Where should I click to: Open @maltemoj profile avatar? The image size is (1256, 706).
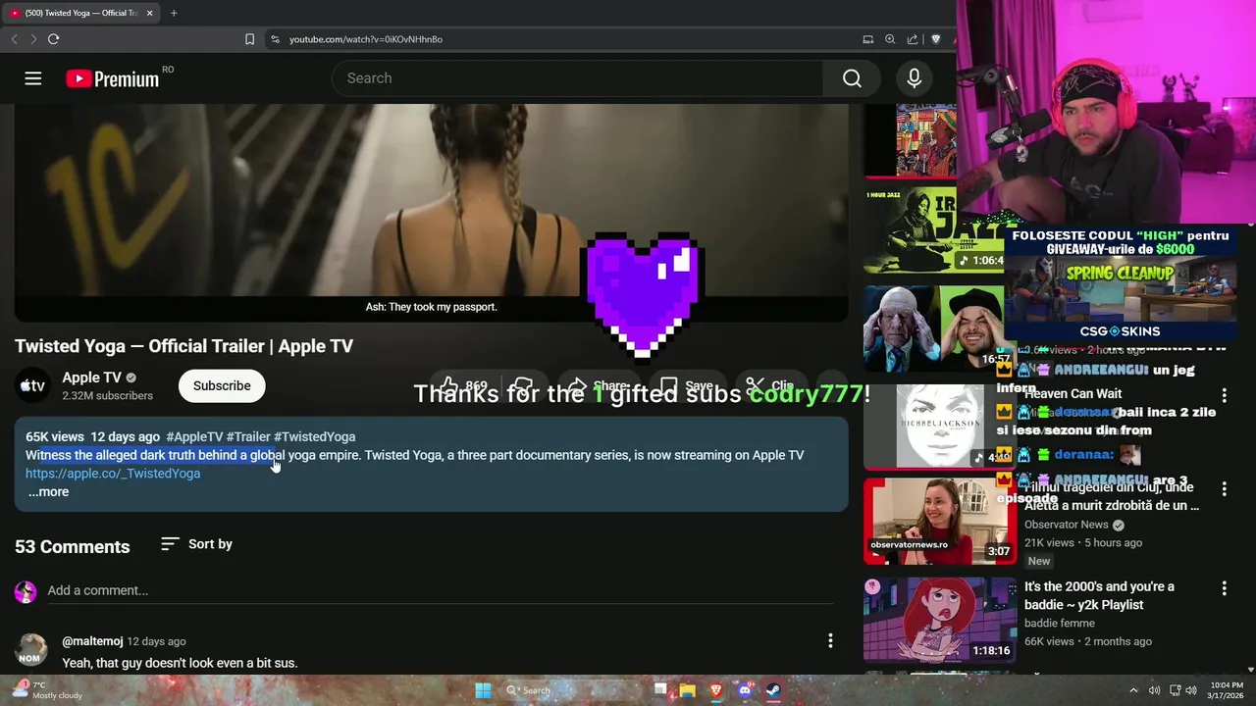(x=30, y=651)
